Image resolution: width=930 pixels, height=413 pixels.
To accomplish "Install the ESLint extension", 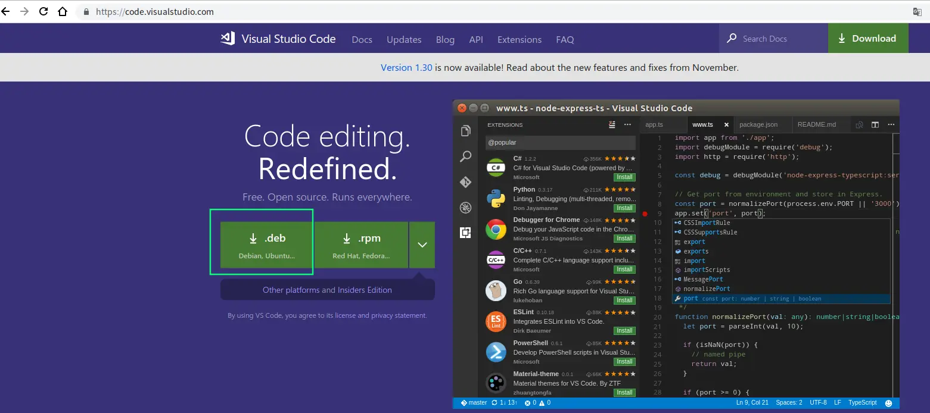I will pos(624,331).
